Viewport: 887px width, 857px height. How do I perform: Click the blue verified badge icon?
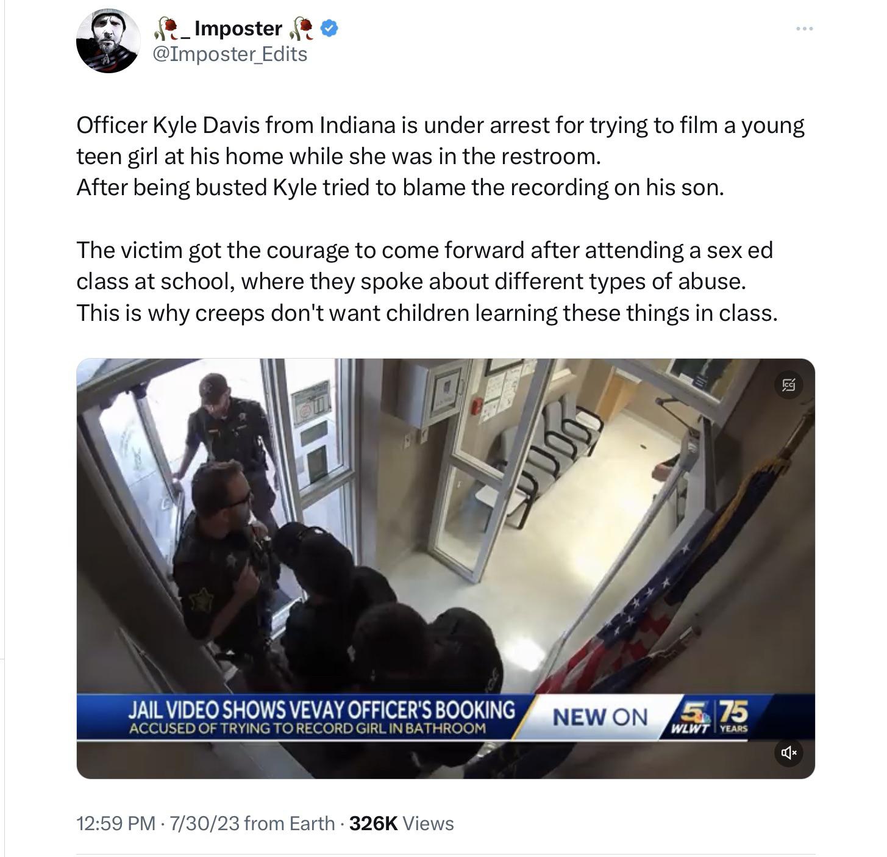click(x=329, y=28)
